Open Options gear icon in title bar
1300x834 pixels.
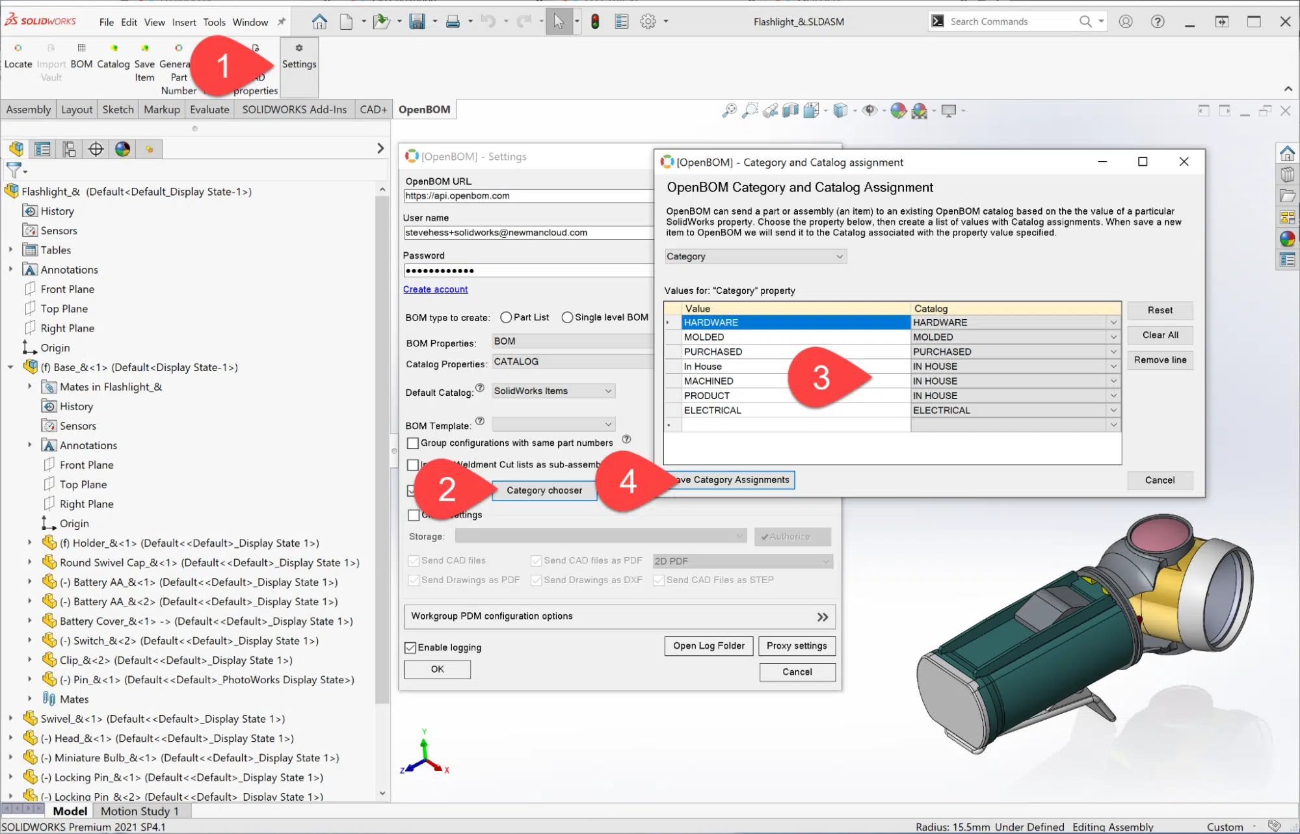click(648, 21)
